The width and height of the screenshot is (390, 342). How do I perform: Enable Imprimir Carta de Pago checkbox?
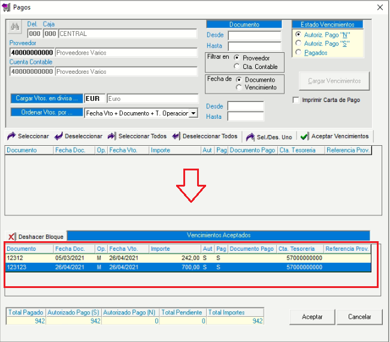tap(296, 100)
